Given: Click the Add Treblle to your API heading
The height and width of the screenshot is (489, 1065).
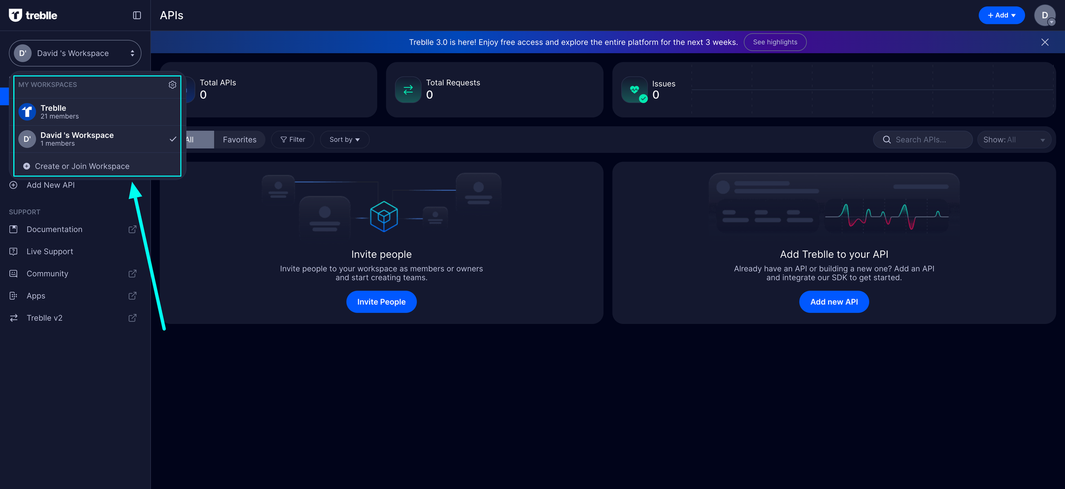Looking at the screenshot, I should tap(834, 255).
